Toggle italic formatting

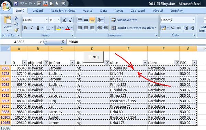point(32,28)
